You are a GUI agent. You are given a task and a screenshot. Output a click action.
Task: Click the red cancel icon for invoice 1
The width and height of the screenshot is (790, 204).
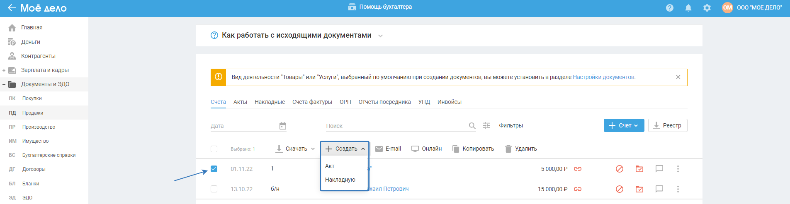(x=620, y=169)
